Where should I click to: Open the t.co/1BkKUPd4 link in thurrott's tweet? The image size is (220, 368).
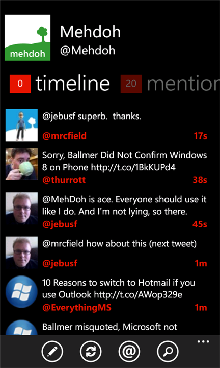(133, 167)
